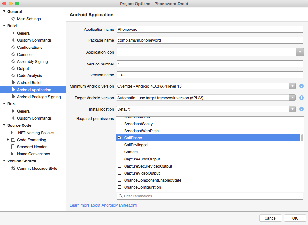Check the BroadcastWapPush permission
The image size is (308, 225).
[119, 131]
